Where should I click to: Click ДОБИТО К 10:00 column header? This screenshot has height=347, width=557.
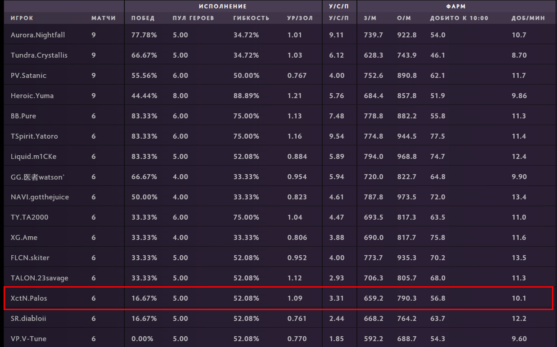459,18
